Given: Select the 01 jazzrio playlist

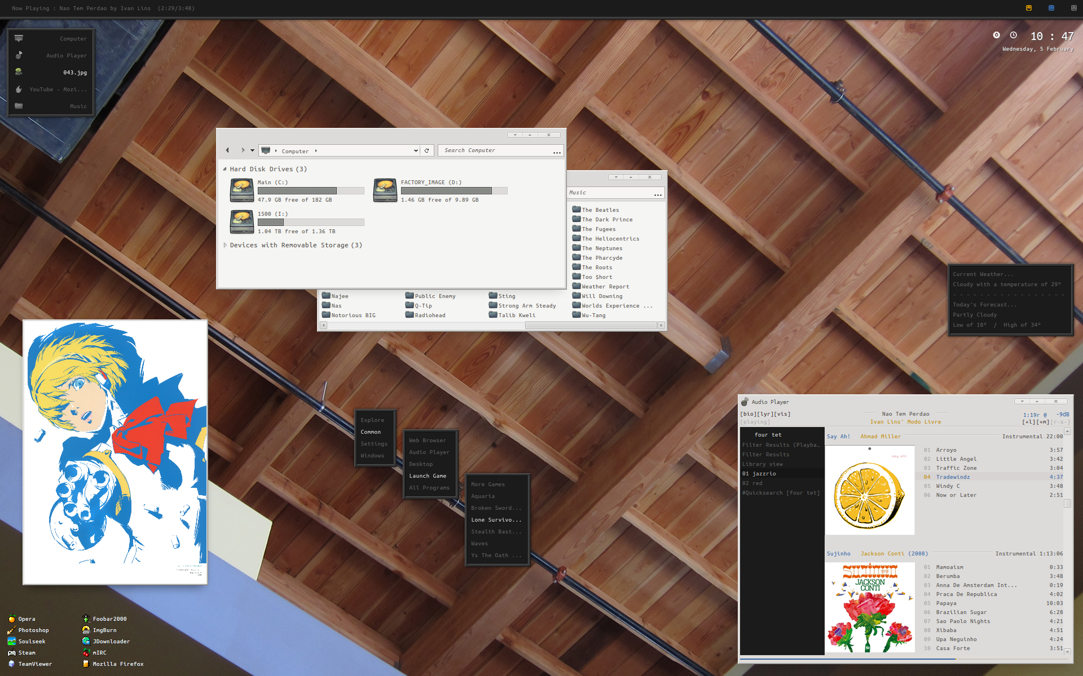Looking at the screenshot, I should tap(782, 474).
